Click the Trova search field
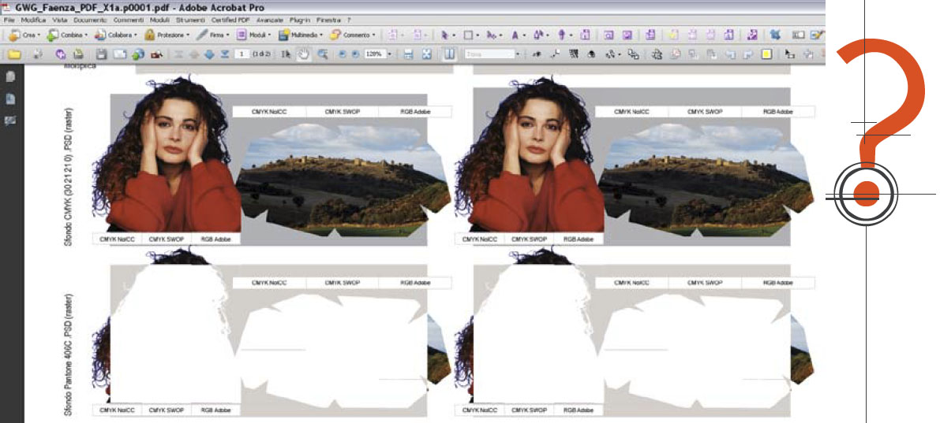The image size is (940, 423). (x=489, y=54)
